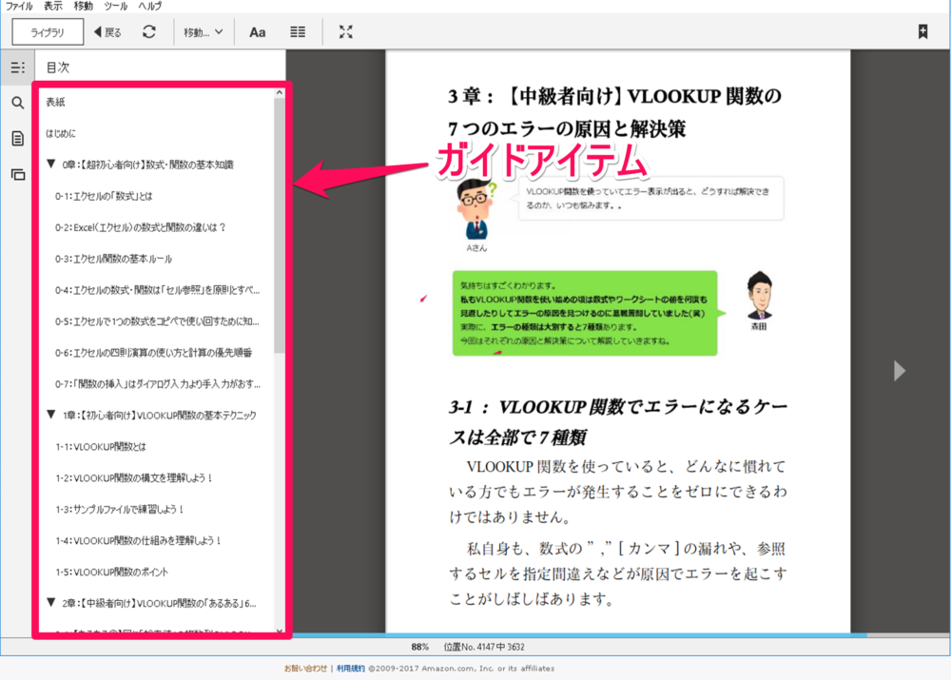Open the 移動 dropdown in toolbar
This screenshot has width=951, height=680.
coord(204,31)
